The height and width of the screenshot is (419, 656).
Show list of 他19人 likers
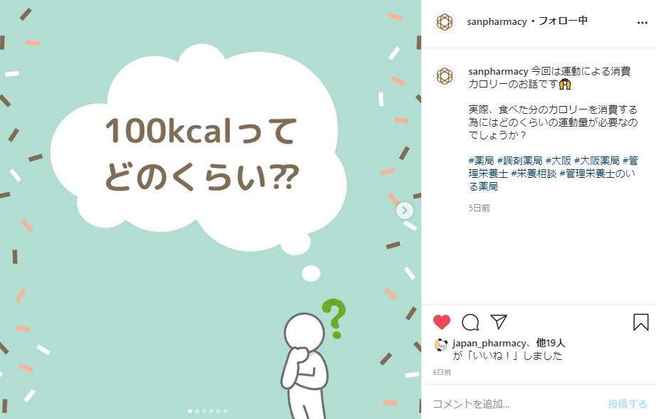551,344
